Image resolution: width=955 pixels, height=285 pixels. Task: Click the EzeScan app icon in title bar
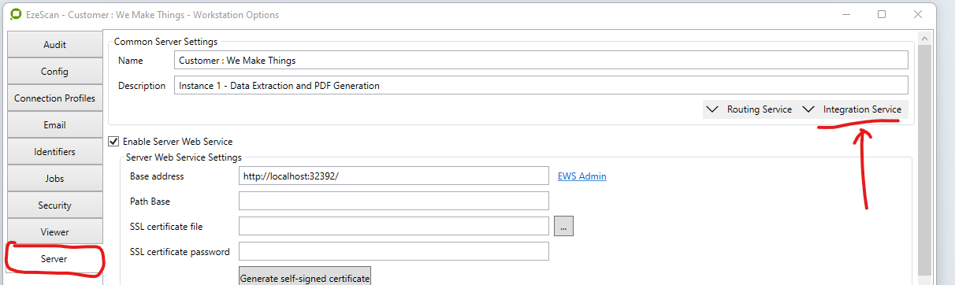click(x=14, y=14)
